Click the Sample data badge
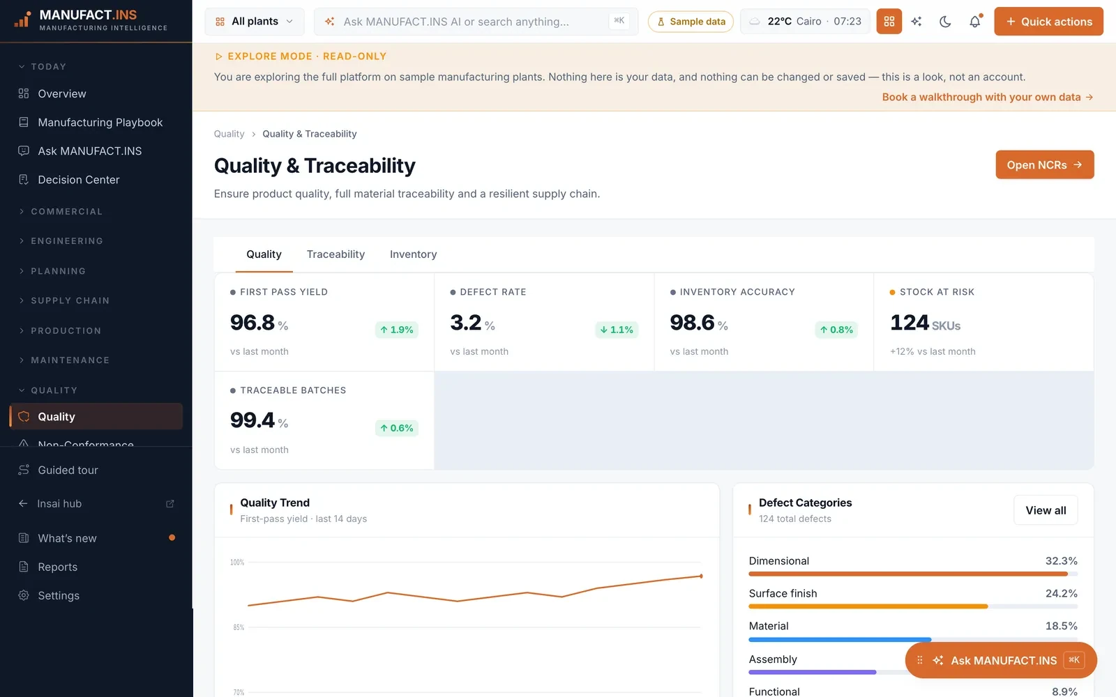Image resolution: width=1116 pixels, height=697 pixels. point(691,22)
